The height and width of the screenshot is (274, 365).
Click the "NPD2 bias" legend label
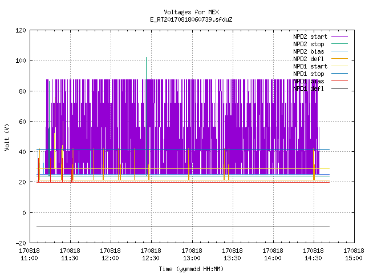click(x=309, y=51)
